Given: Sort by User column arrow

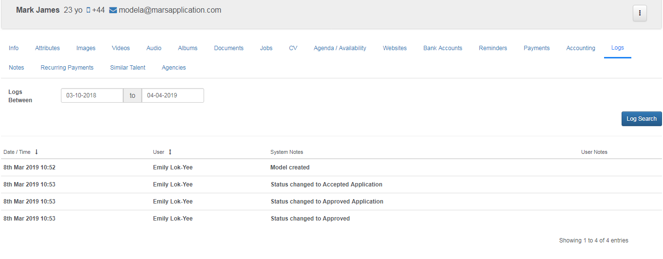Looking at the screenshot, I should coord(170,152).
